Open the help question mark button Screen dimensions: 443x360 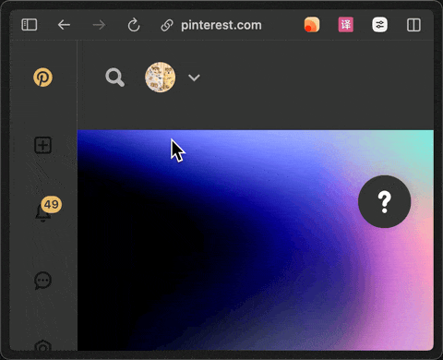click(385, 201)
